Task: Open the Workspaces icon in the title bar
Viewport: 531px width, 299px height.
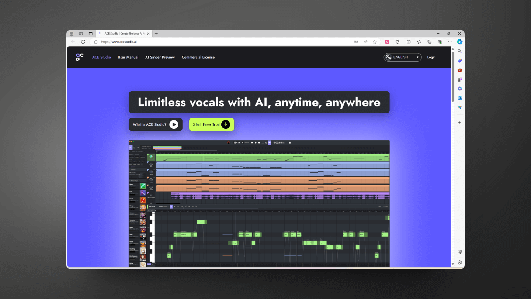Action: pos(81,34)
